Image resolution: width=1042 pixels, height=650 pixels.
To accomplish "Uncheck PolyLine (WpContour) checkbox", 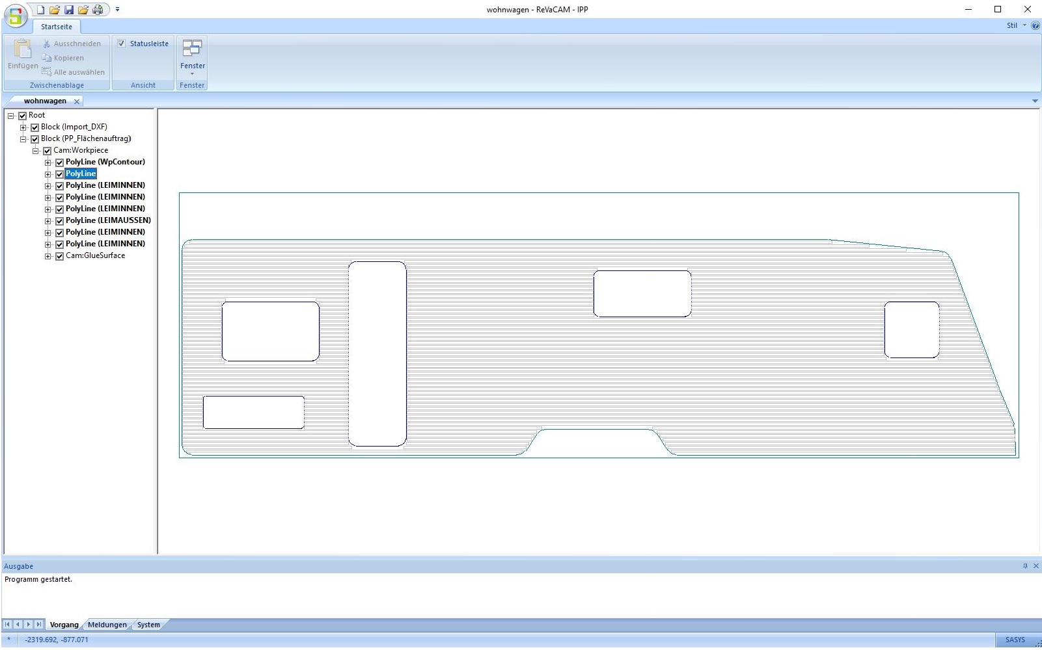I will (x=59, y=162).
